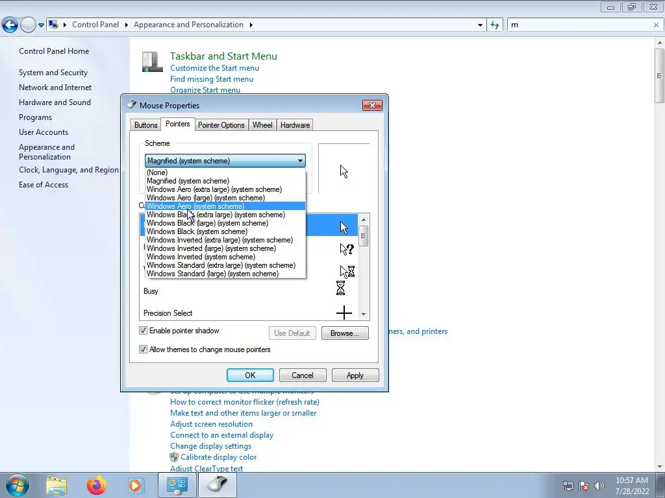Open Calibrate display color link
The image size is (665, 498).
(218, 457)
